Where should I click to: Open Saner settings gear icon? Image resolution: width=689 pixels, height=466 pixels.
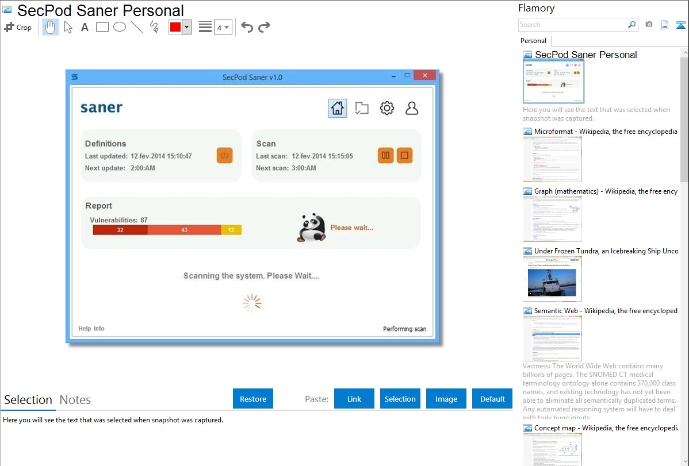coord(386,108)
